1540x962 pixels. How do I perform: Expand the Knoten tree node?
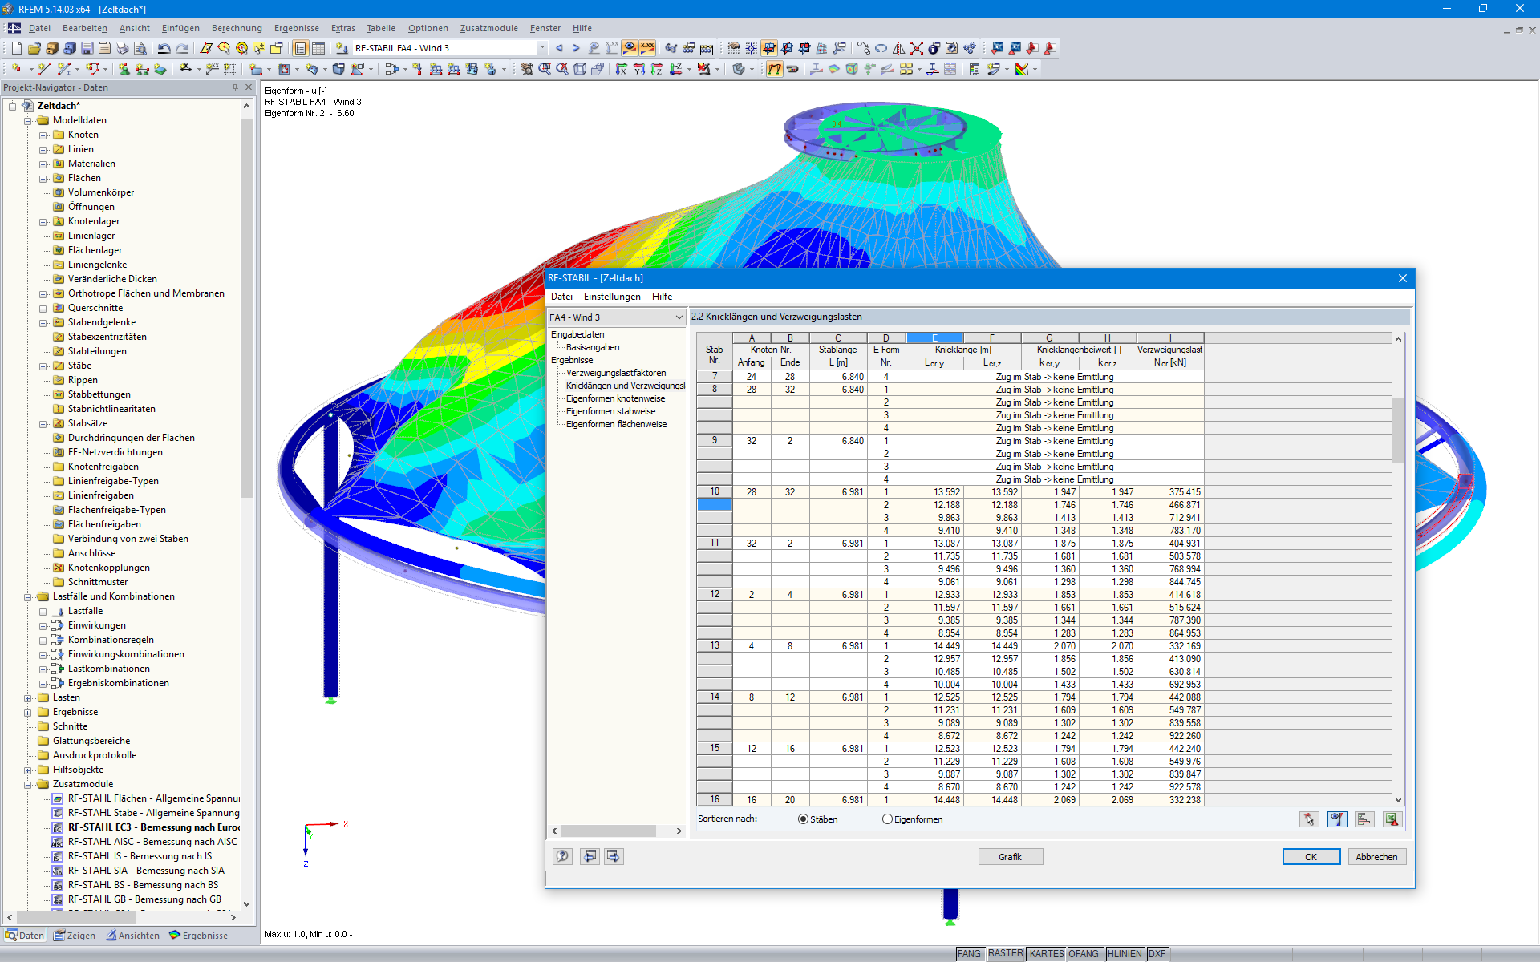point(43,135)
